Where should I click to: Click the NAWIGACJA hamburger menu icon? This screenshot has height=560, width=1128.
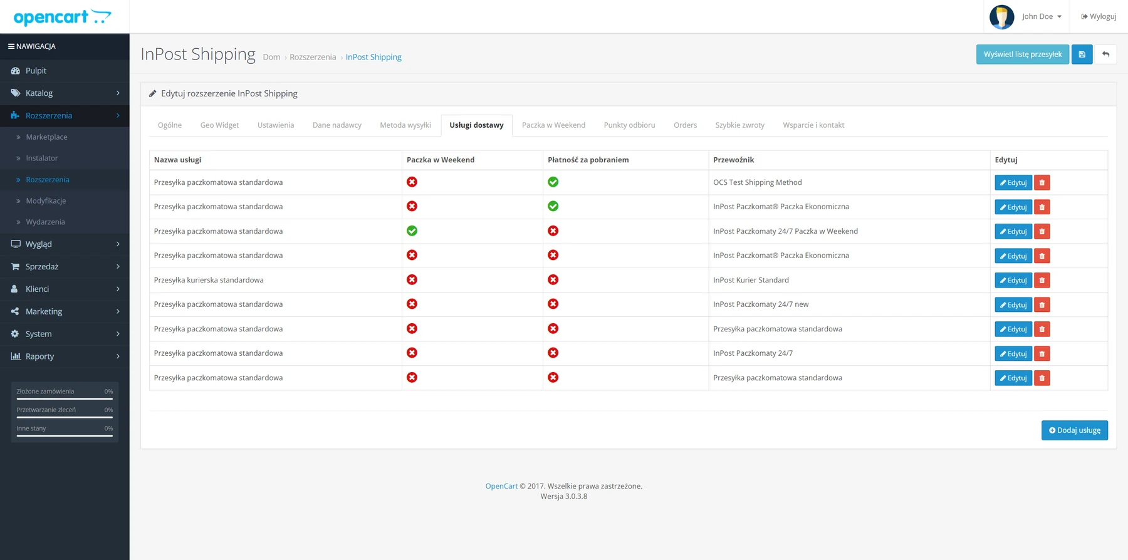[11, 46]
